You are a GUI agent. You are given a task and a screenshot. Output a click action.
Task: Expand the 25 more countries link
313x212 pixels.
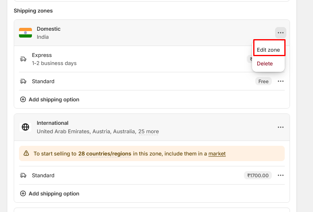click(x=149, y=131)
